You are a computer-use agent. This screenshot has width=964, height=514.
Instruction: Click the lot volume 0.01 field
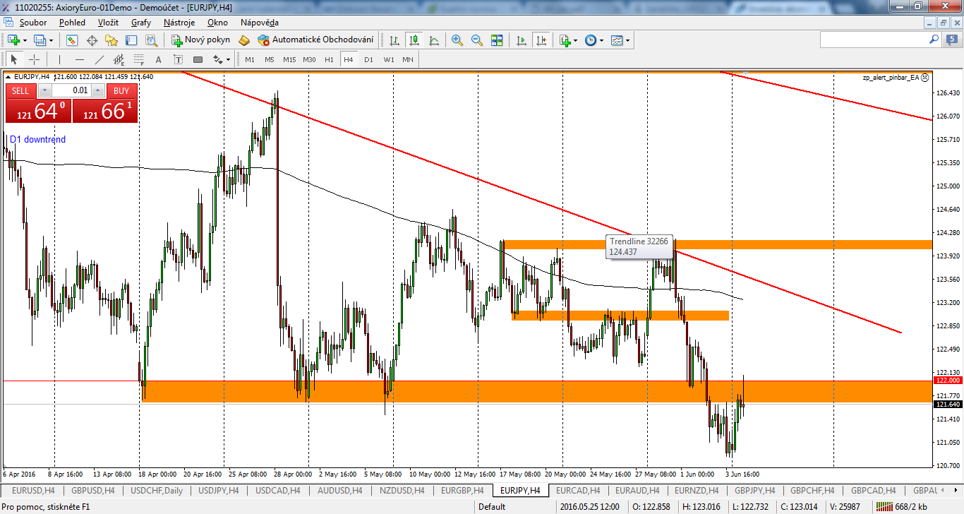pos(71,90)
